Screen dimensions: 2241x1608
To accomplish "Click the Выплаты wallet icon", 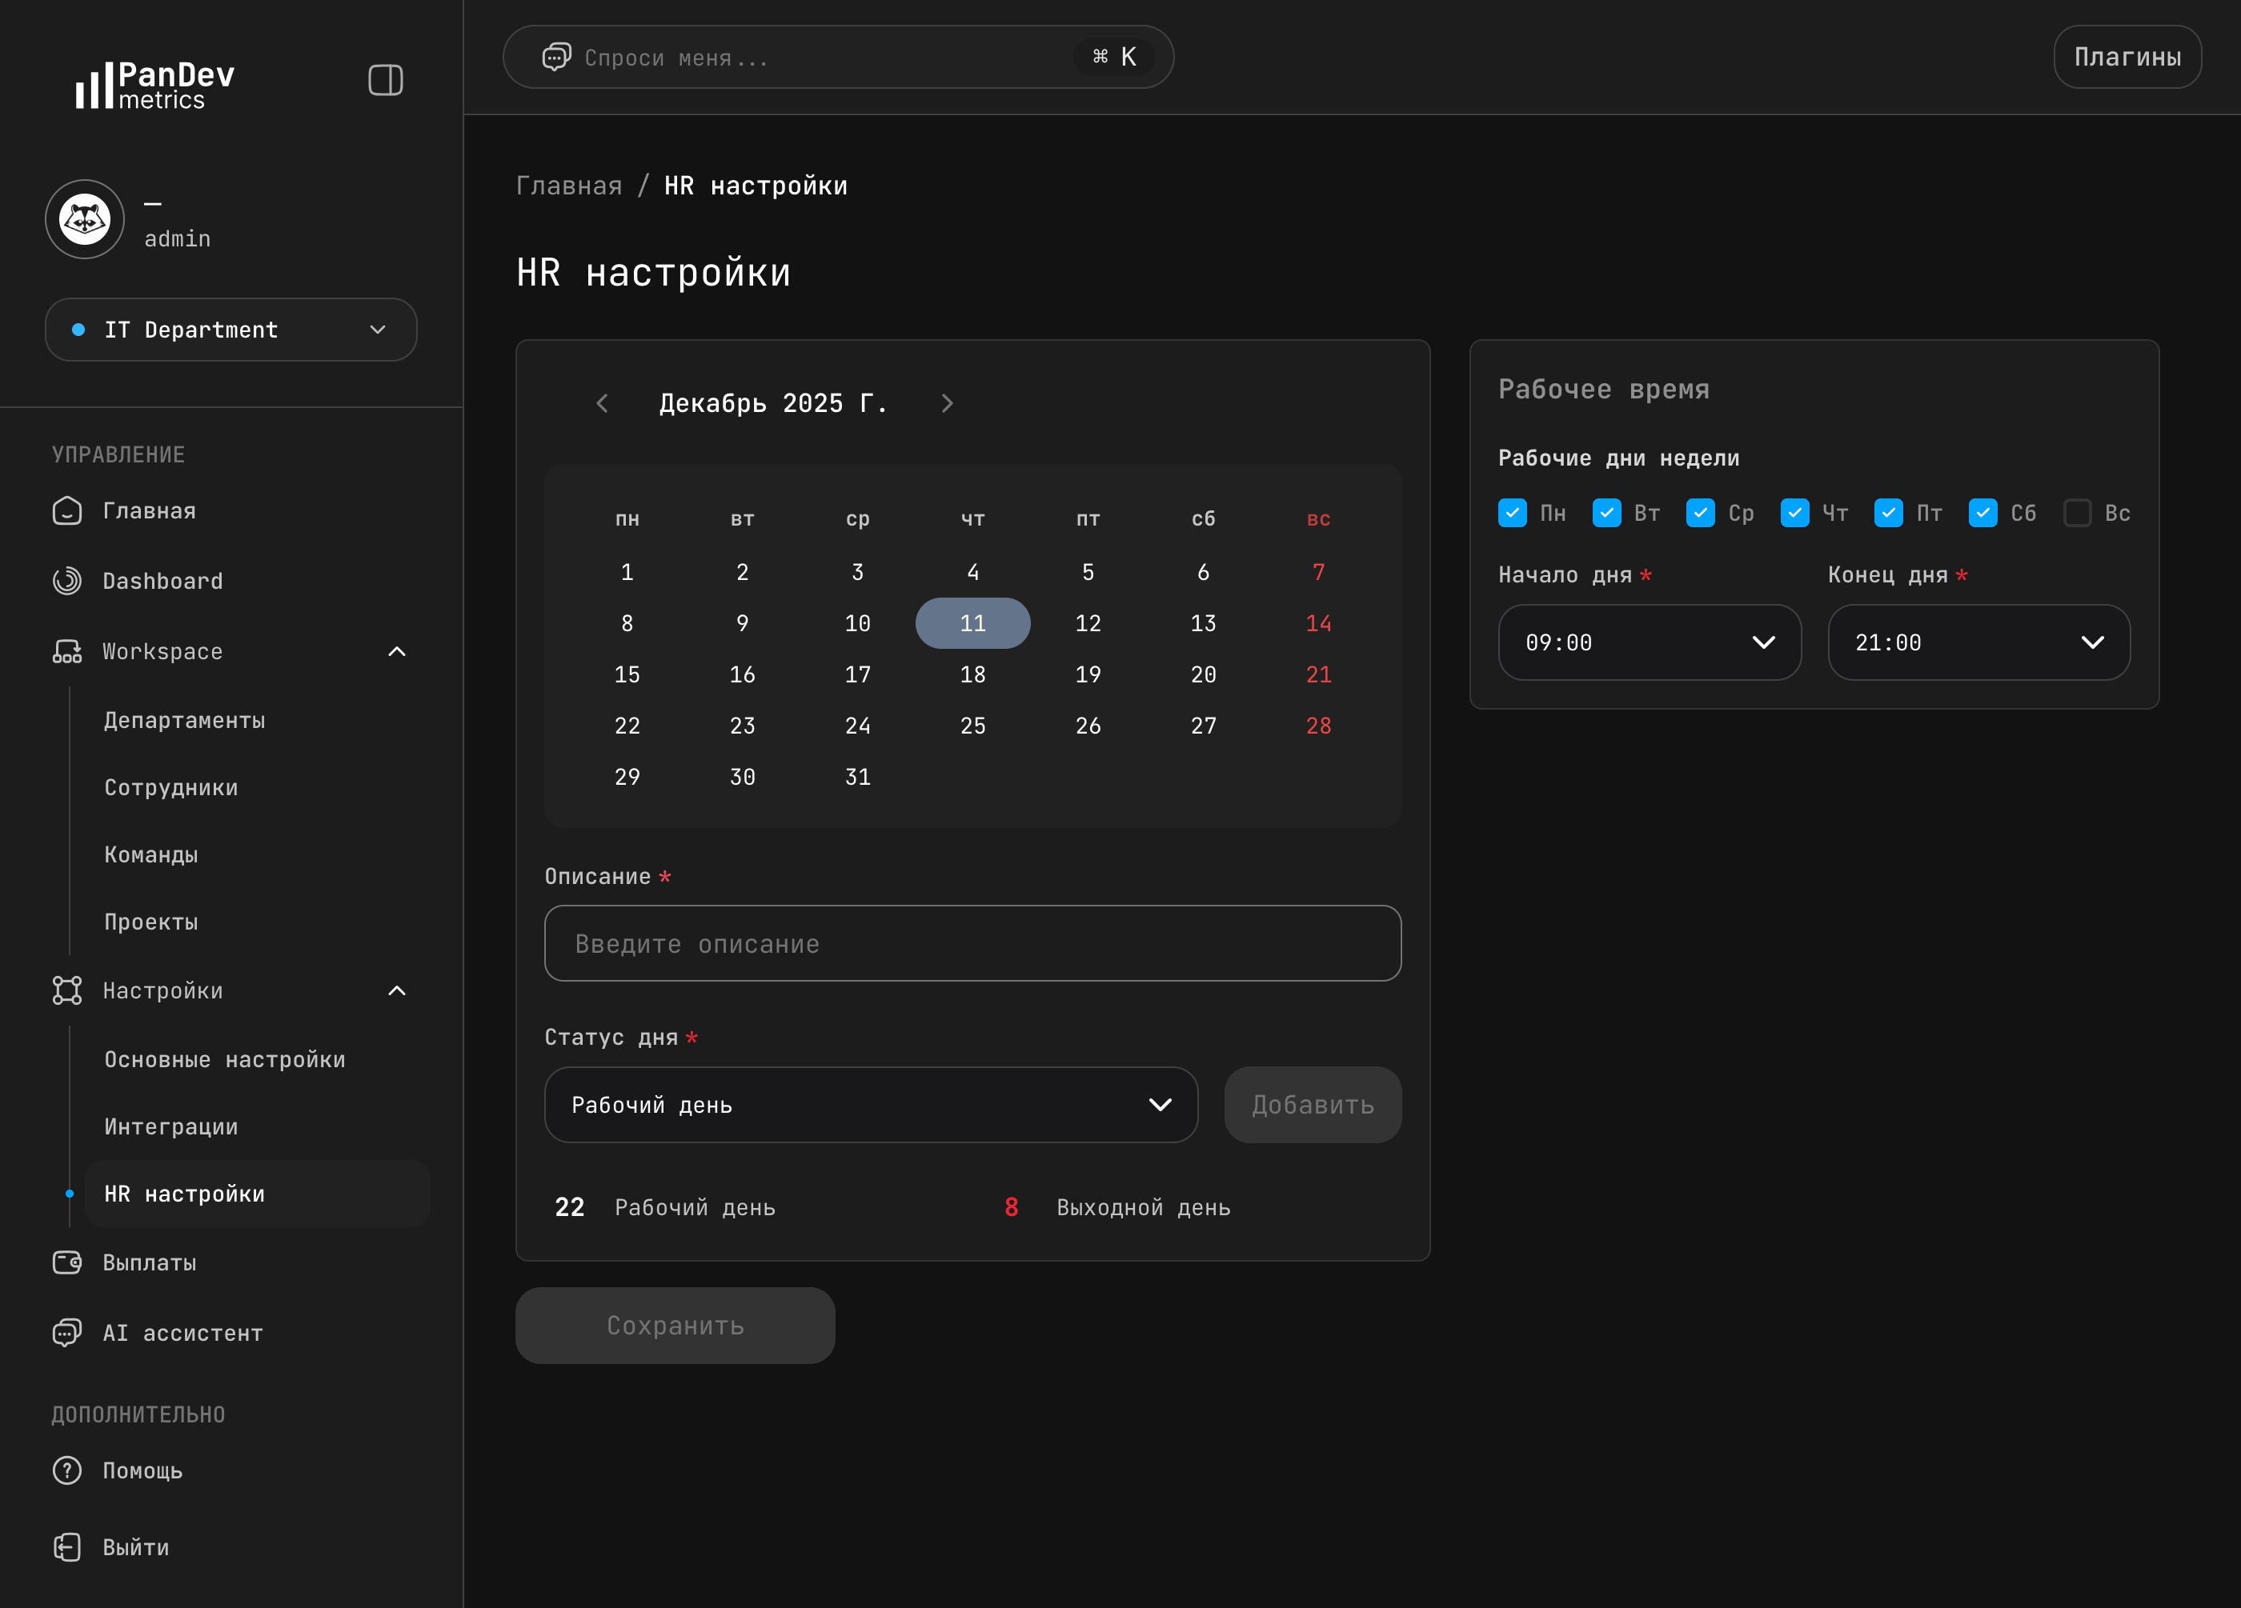I will [66, 1262].
